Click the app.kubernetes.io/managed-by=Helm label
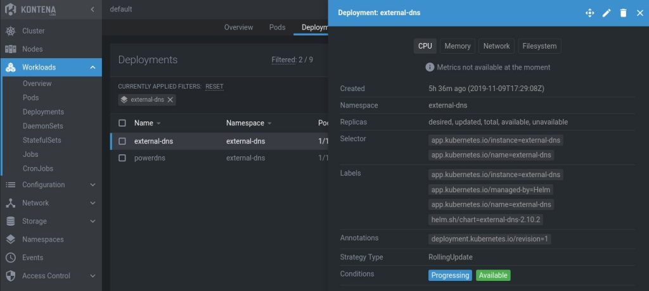The width and height of the screenshot is (649, 291). click(491, 190)
